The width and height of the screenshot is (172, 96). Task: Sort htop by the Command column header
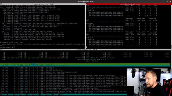pos(49,64)
